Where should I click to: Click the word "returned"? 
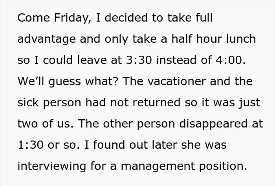point(156,102)
